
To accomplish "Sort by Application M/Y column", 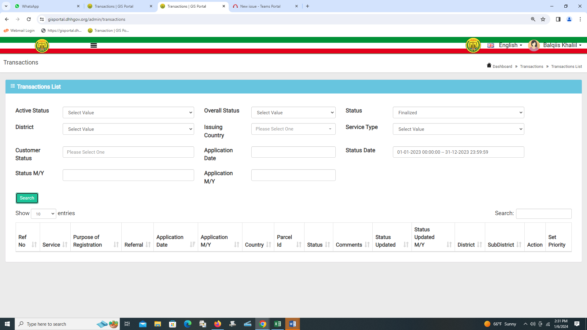I will click(237, 244).
